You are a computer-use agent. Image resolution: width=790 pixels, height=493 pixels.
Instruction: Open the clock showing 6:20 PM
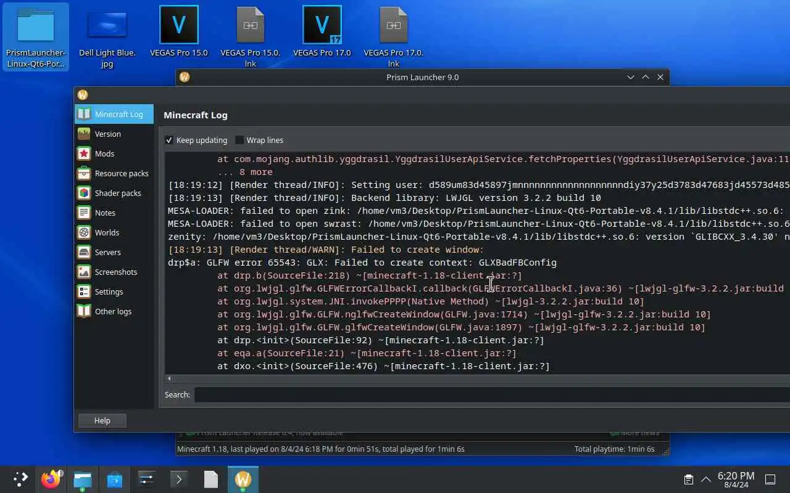click(x=736, y=479)
